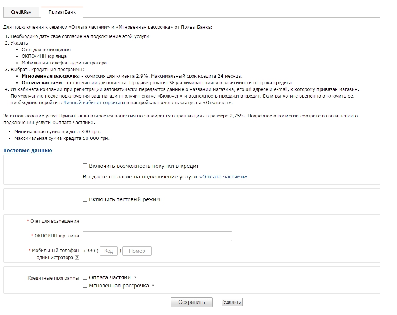Open the Личный кабинет сервиса link
Viewport: 397px width, 315px height.
pyautogui.click(x=92, y=103)
